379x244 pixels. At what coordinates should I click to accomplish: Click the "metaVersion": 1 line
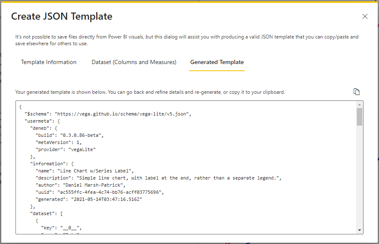tap(59, 142)
